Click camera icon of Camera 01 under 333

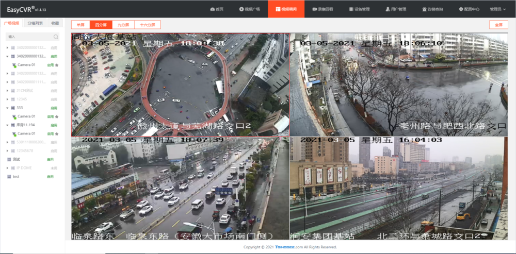click(x=14, y=116)
